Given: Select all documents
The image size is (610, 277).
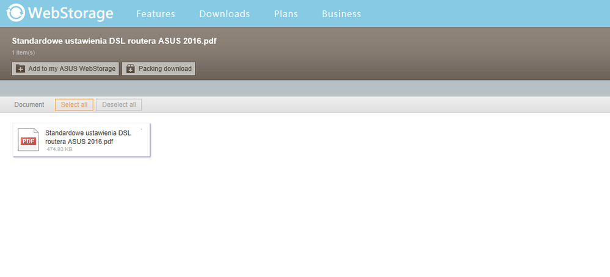Looking at the screenshot, I should (x=74, y=105).
